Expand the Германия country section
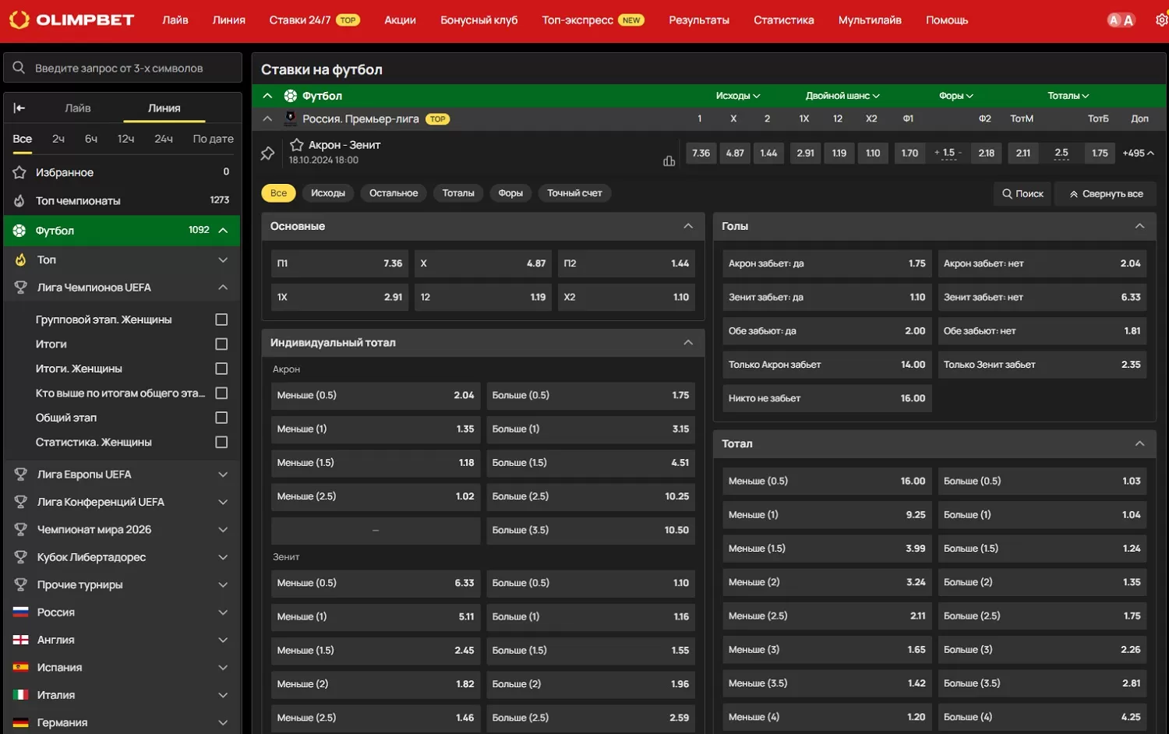The image size is (1169, 734). pos(223,722)
